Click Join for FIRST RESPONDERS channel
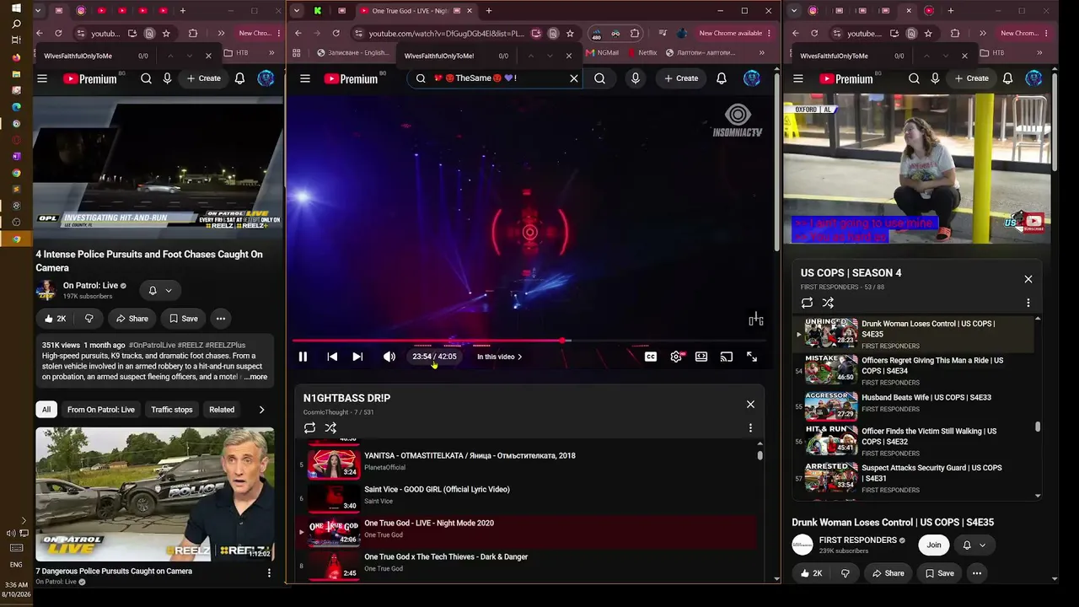This screenshot has width=1079, height=607. [934, 545]
